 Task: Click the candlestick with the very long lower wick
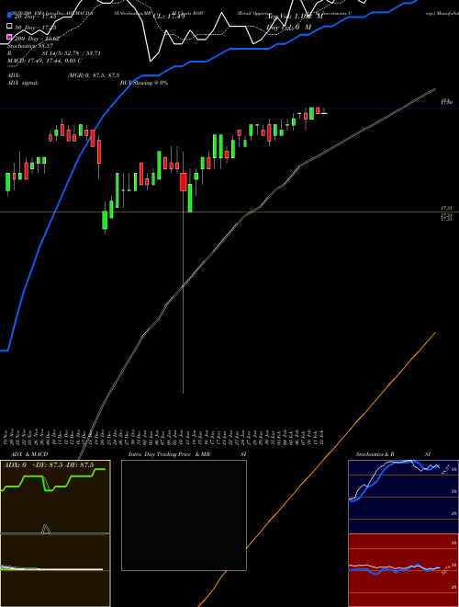[x=183, y=271]
